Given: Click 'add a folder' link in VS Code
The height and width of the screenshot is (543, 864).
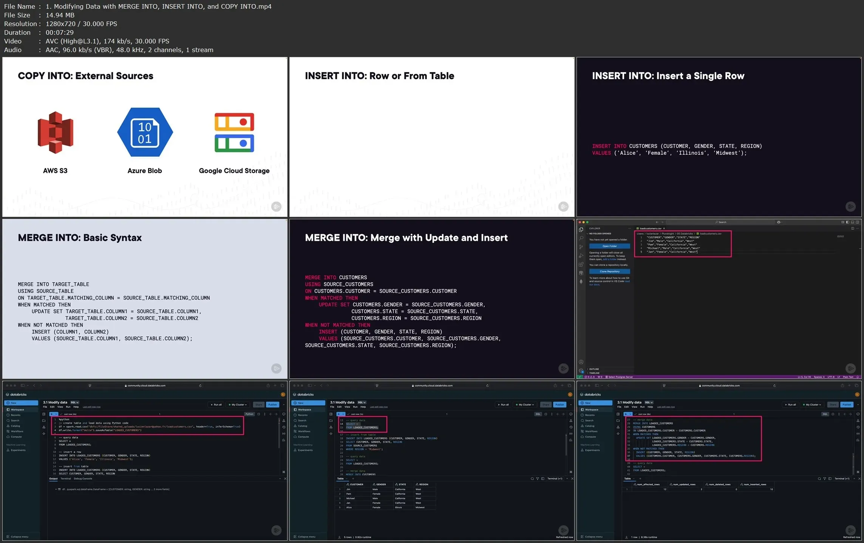Looking at the screenshot, I should (609, 259).
